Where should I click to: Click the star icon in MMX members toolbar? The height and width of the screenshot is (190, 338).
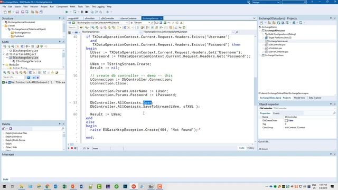coord(52,73)
